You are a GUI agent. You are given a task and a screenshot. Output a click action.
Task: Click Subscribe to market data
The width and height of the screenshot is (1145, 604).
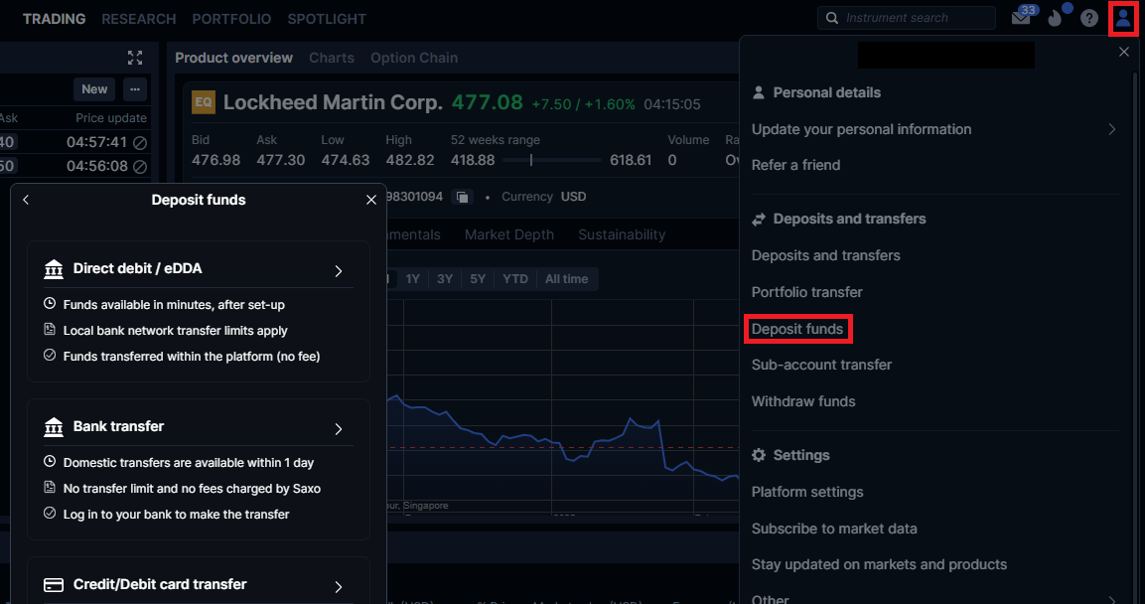(834, 528)
